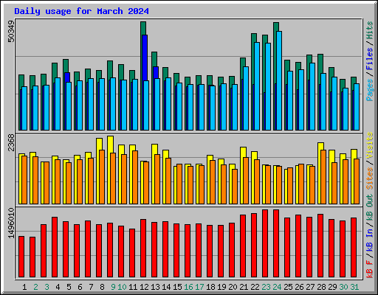Select day 27 axis label
Screen dimensions: 378x295
tap(310, 287)
